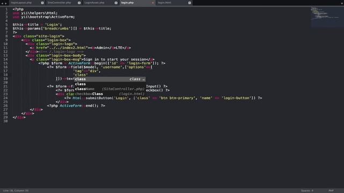This screenshot has height=193, width=344.
Task: Click 'tag' key on line 17
Action: (78, 71)
